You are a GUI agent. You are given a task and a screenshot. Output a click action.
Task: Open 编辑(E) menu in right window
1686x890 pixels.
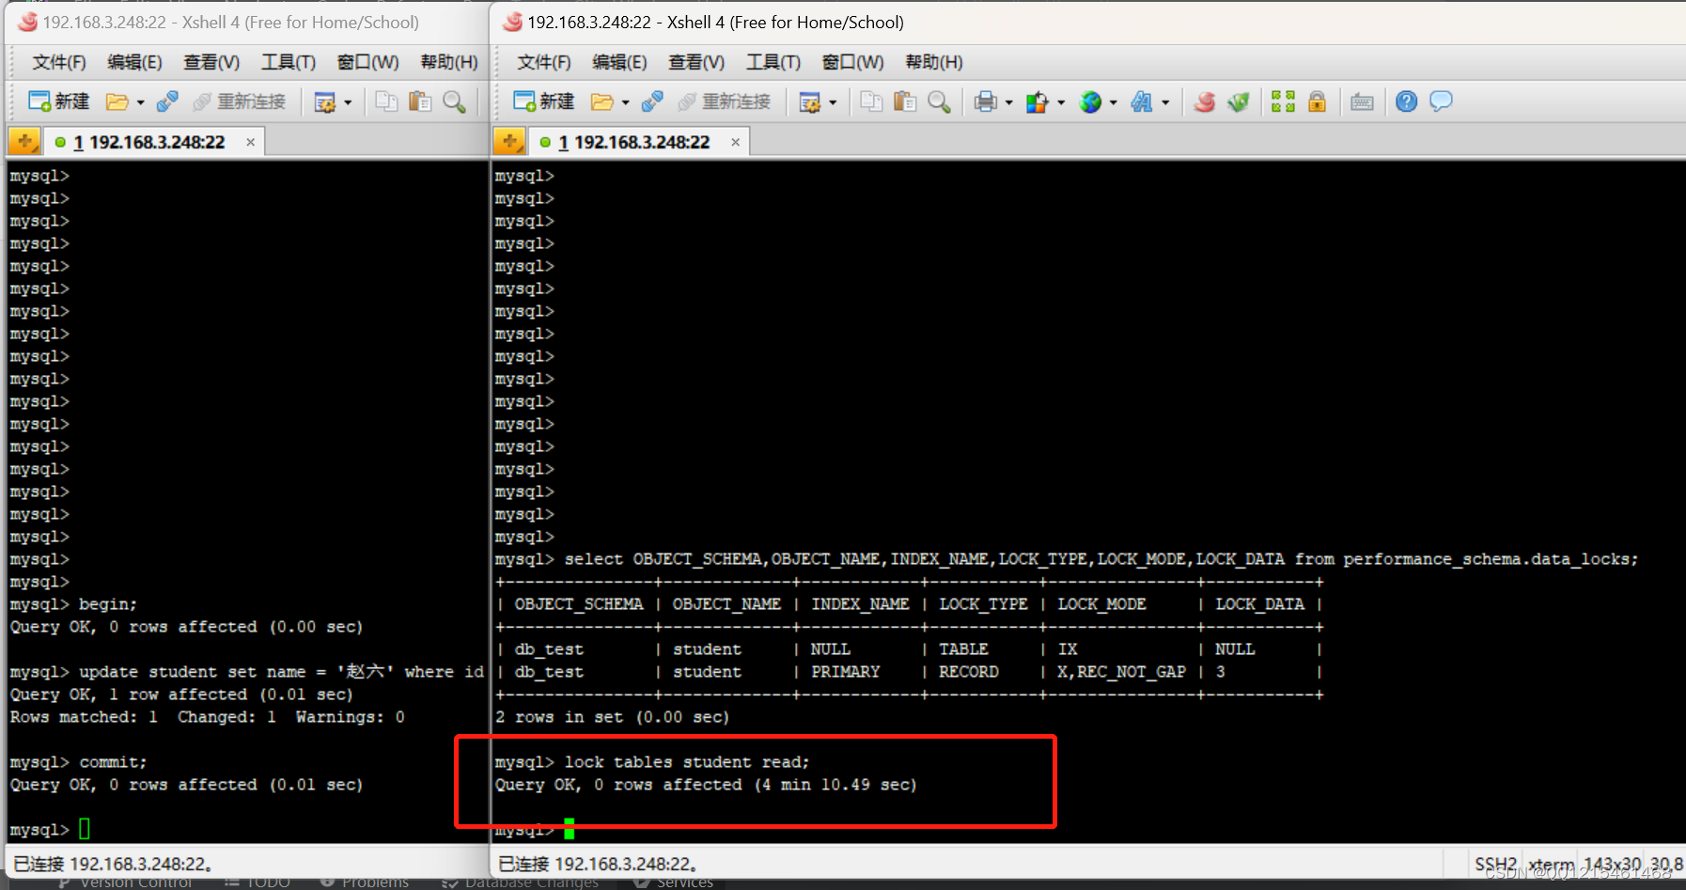pyautogui.click(x=619, y=62)
